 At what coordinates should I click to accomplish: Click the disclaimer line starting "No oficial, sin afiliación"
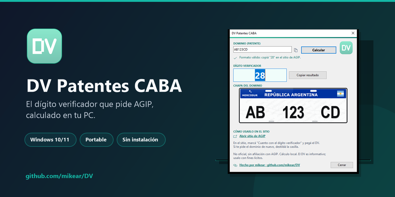pos(280,154)
